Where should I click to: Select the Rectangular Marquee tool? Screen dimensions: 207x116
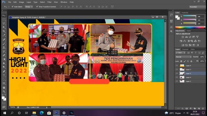pyautogui.click(x=4, y=20)
